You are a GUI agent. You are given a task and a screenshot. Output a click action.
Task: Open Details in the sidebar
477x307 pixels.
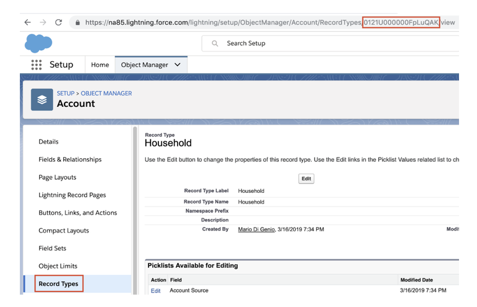tap(48, 141)
